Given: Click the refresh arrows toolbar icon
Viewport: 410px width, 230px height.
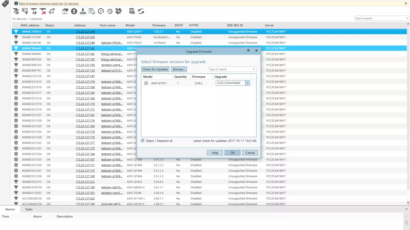Looking at the screenshot, I should pos(141,11).
